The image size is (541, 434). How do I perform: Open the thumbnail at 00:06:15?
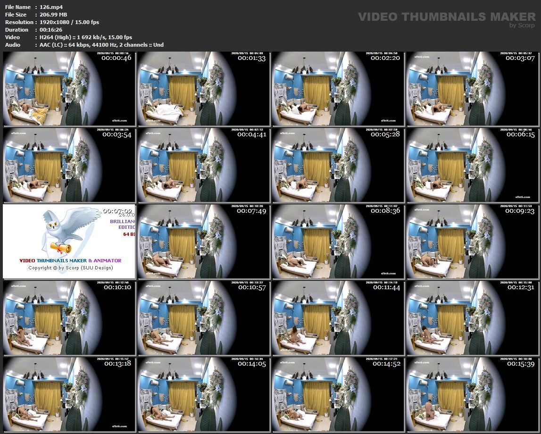tap(472, 165)
